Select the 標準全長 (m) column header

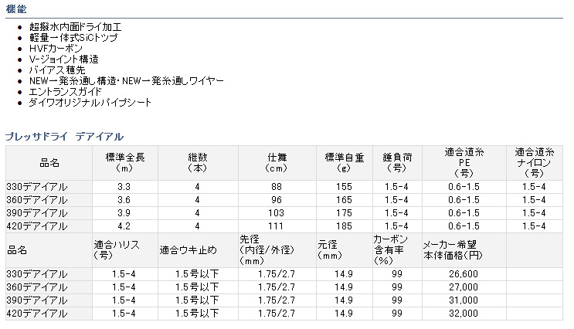(125, 163)
